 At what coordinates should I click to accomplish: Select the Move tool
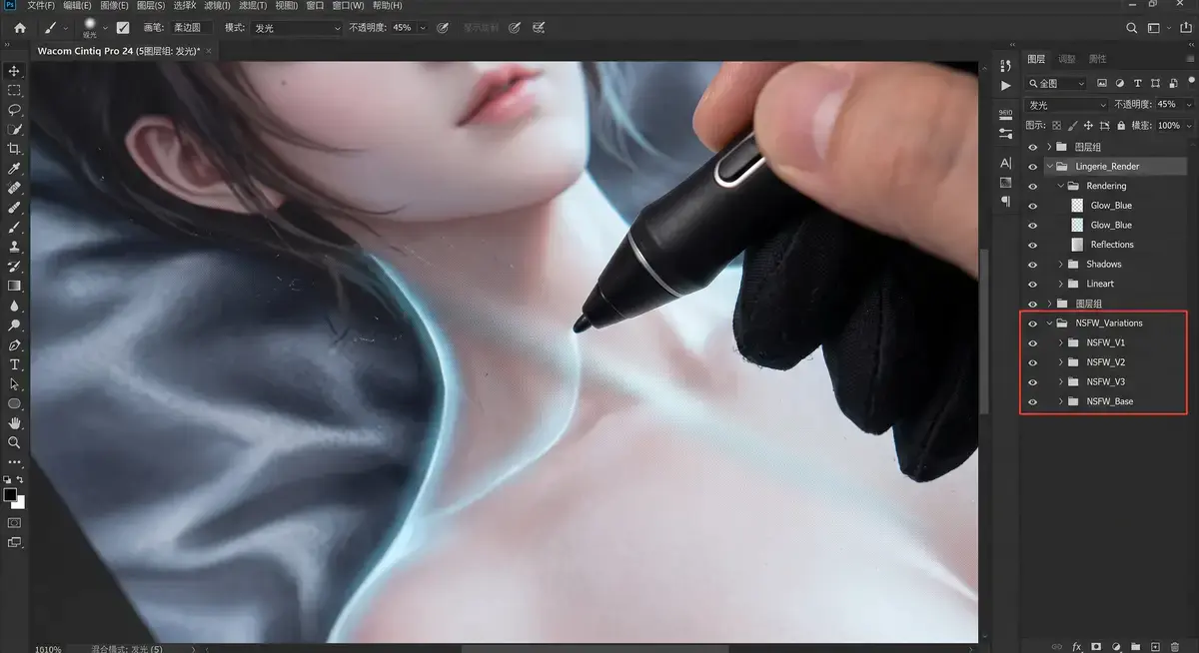pos(14,71)
